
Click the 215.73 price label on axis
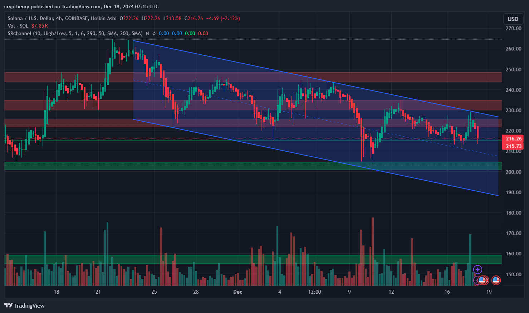[513, 146]
